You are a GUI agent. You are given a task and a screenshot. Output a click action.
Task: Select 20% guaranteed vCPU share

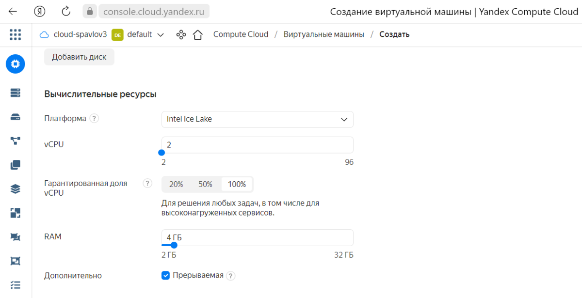coord(176,184)
